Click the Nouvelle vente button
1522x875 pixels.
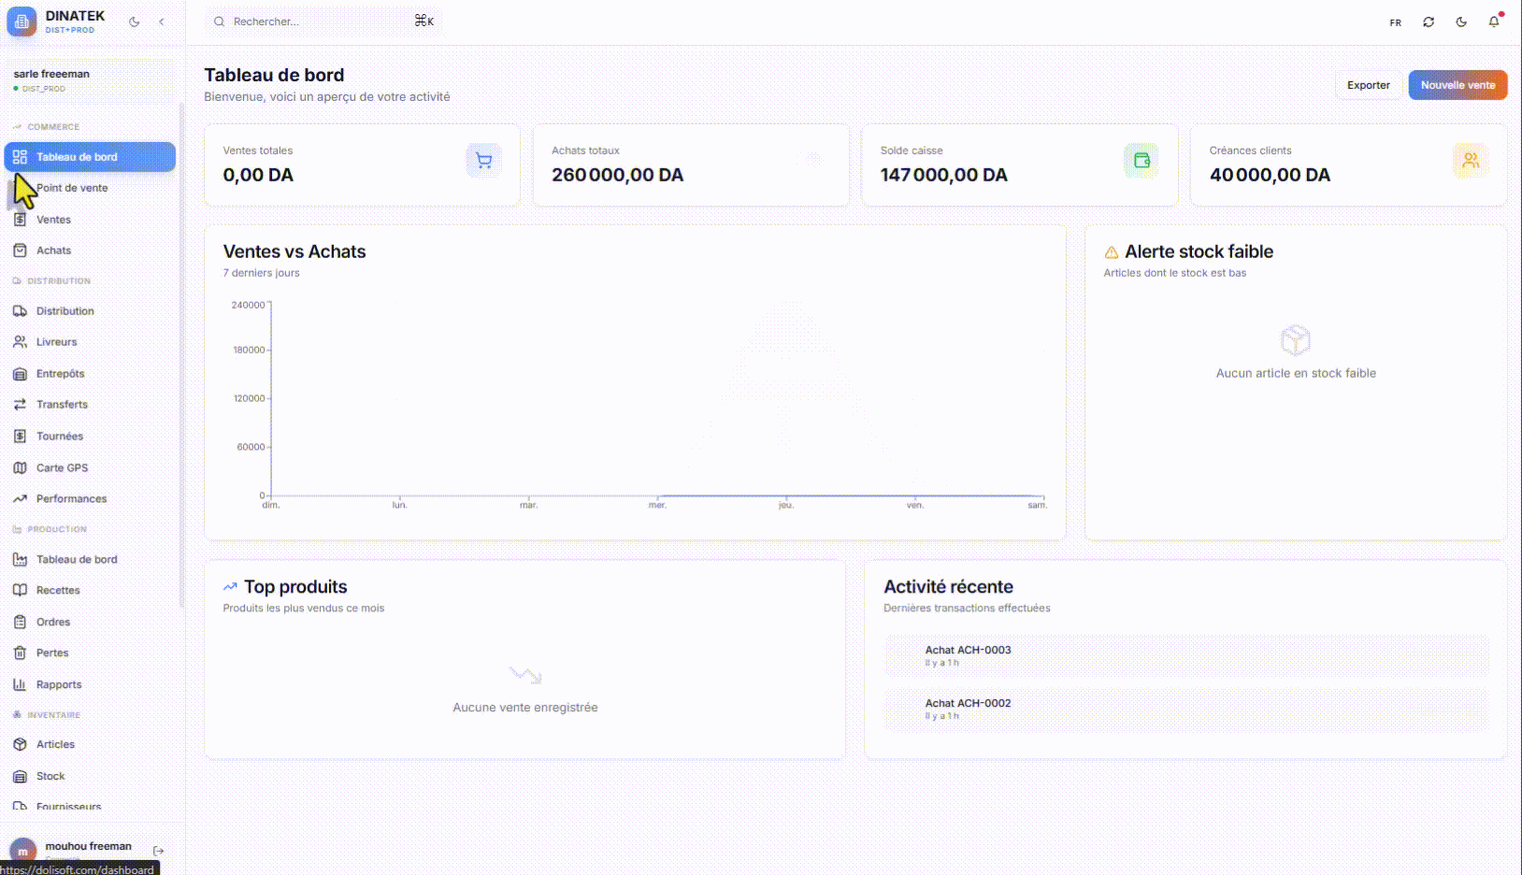click(x=1457, y=85)
